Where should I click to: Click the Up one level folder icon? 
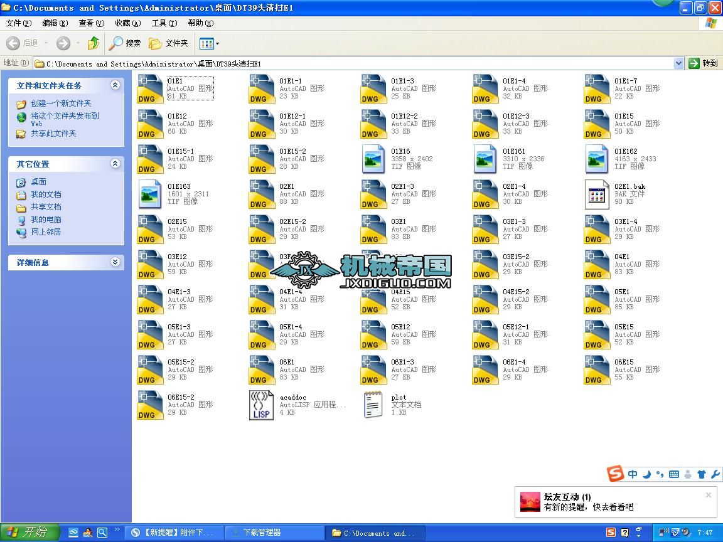(94, 43)
